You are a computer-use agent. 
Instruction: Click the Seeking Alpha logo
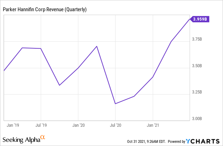click(x=24, y=139)
